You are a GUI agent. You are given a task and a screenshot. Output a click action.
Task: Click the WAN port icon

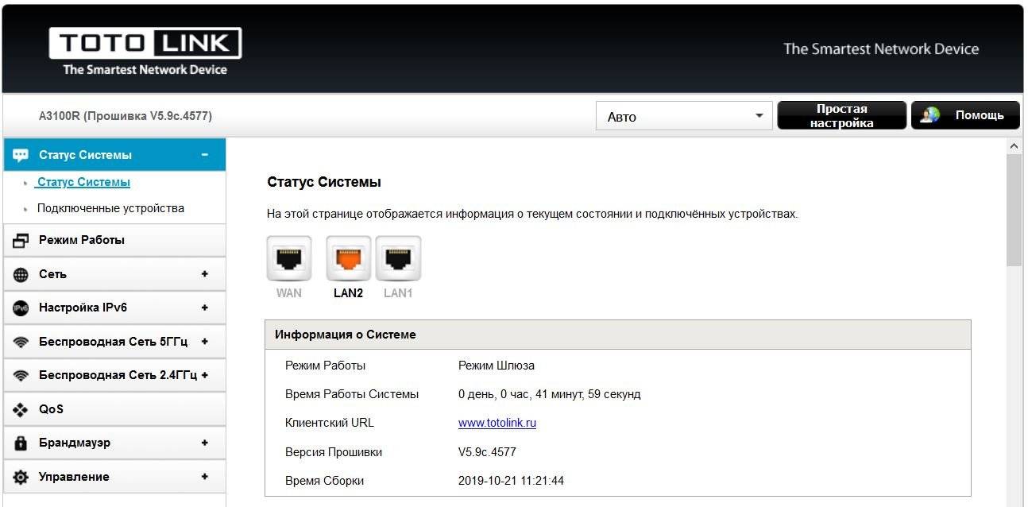pos(288,258)
